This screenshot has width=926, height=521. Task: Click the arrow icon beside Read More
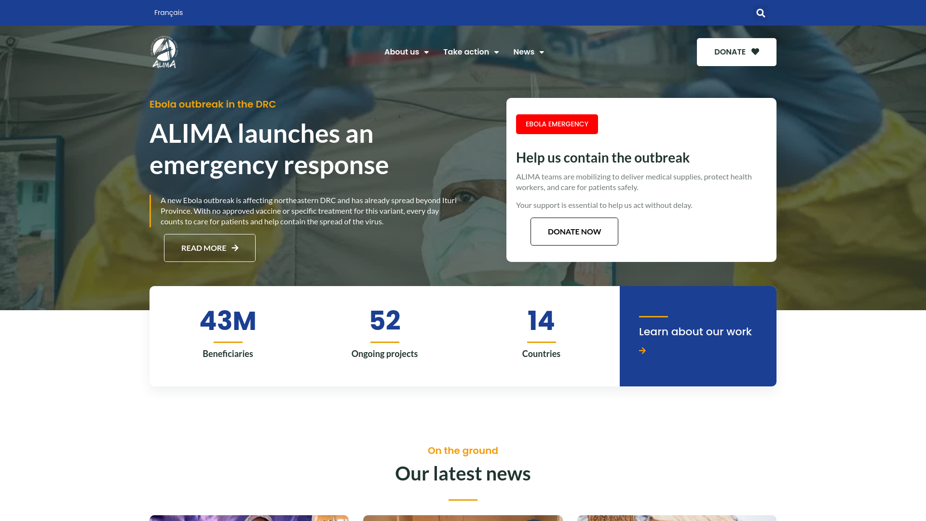tap(235, 248)
